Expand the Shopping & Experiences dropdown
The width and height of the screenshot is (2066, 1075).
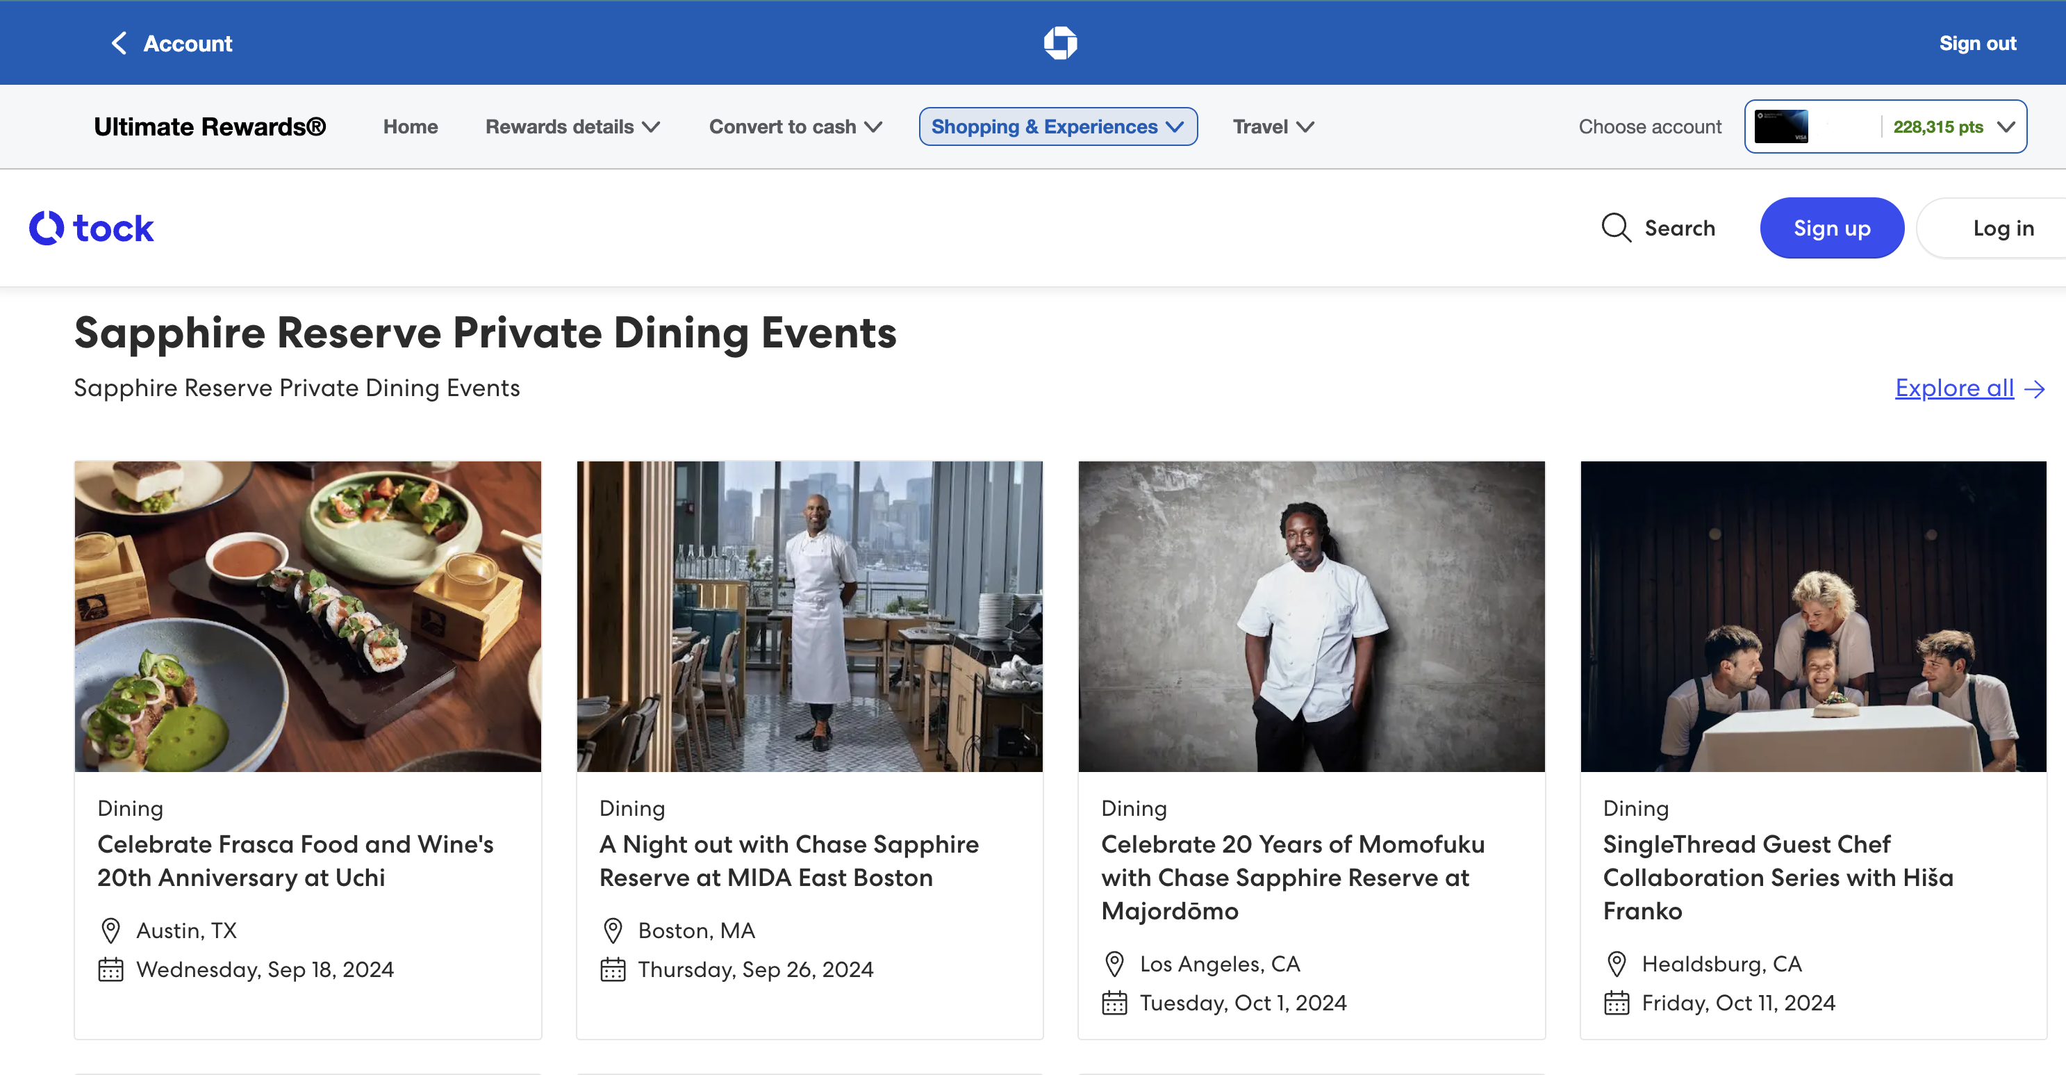coord(1057,126)
